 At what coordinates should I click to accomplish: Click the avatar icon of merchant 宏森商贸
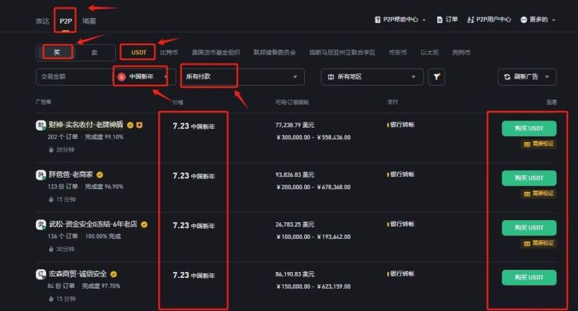click(41, 274)
